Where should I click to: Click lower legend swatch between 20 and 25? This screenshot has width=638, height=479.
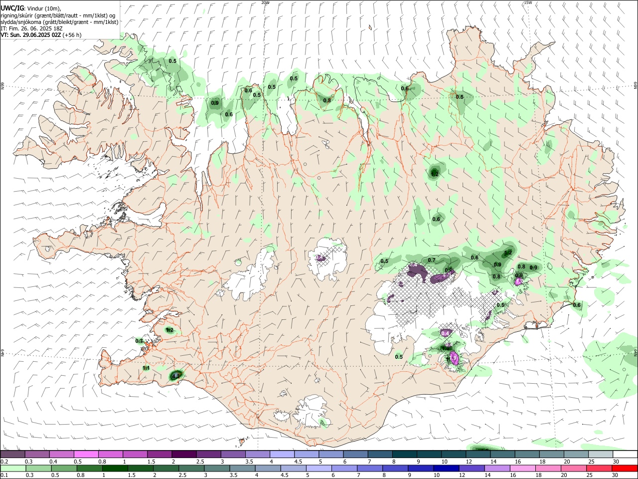click(574, 468)
